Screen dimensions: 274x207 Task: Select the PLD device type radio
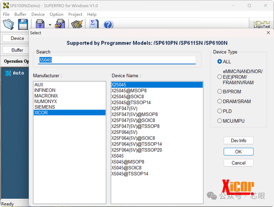pyautogui.click(x=220, y=111)
